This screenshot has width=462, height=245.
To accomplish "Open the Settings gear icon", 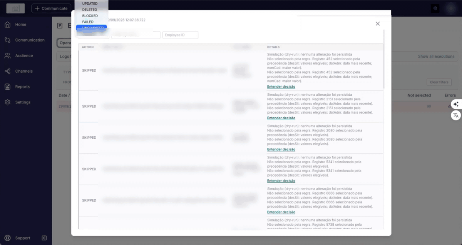I will coord(7,102).
